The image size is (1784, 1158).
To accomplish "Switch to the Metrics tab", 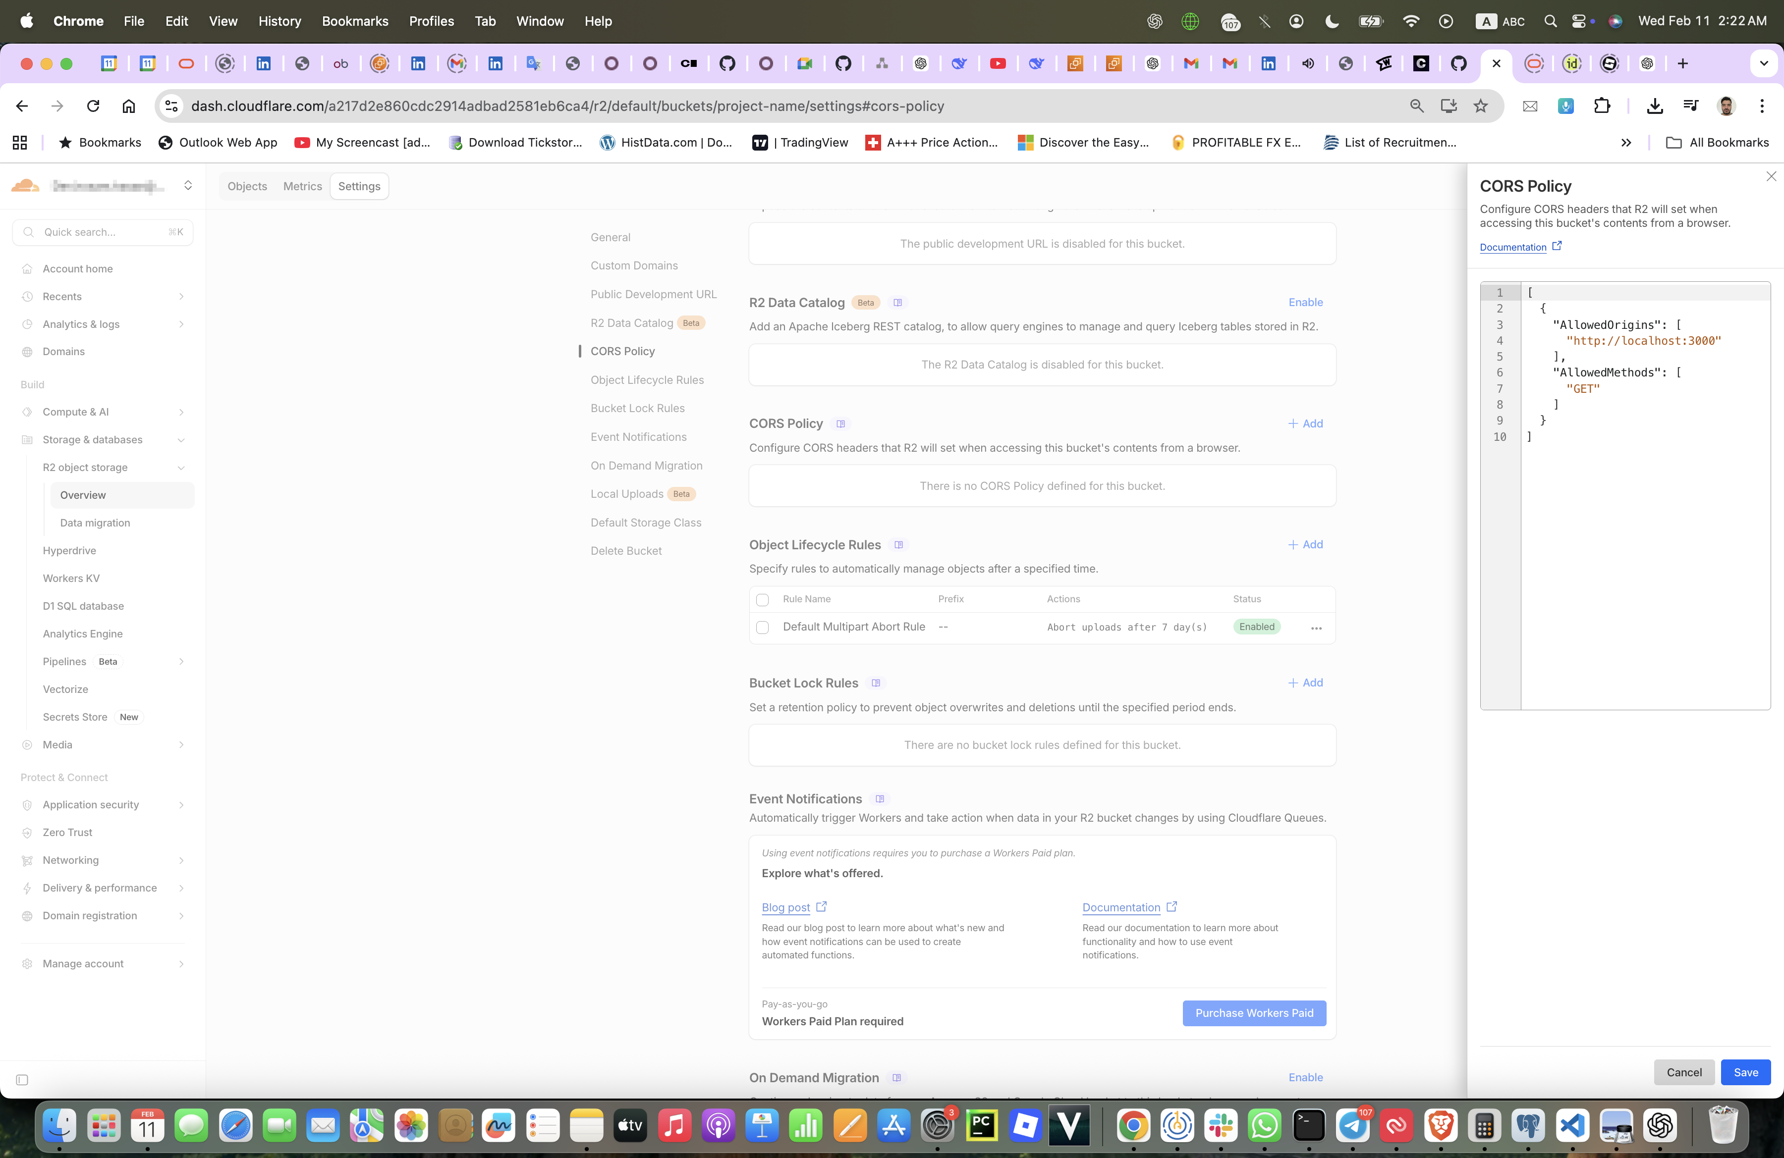I will click(302, 187).
